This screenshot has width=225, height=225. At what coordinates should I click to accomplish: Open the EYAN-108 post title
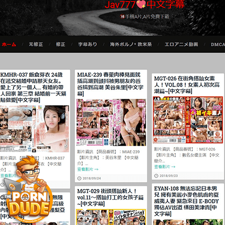tap(186, 201)
